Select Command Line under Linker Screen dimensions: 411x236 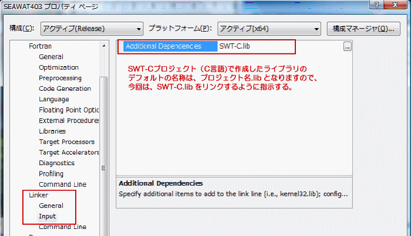tap(62, 227)
